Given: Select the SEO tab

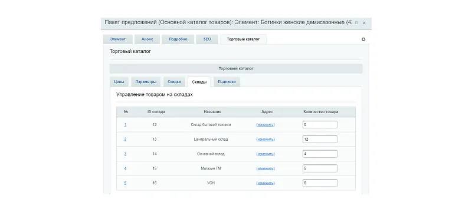Looking at the screenshot, I should pos(207,39).
